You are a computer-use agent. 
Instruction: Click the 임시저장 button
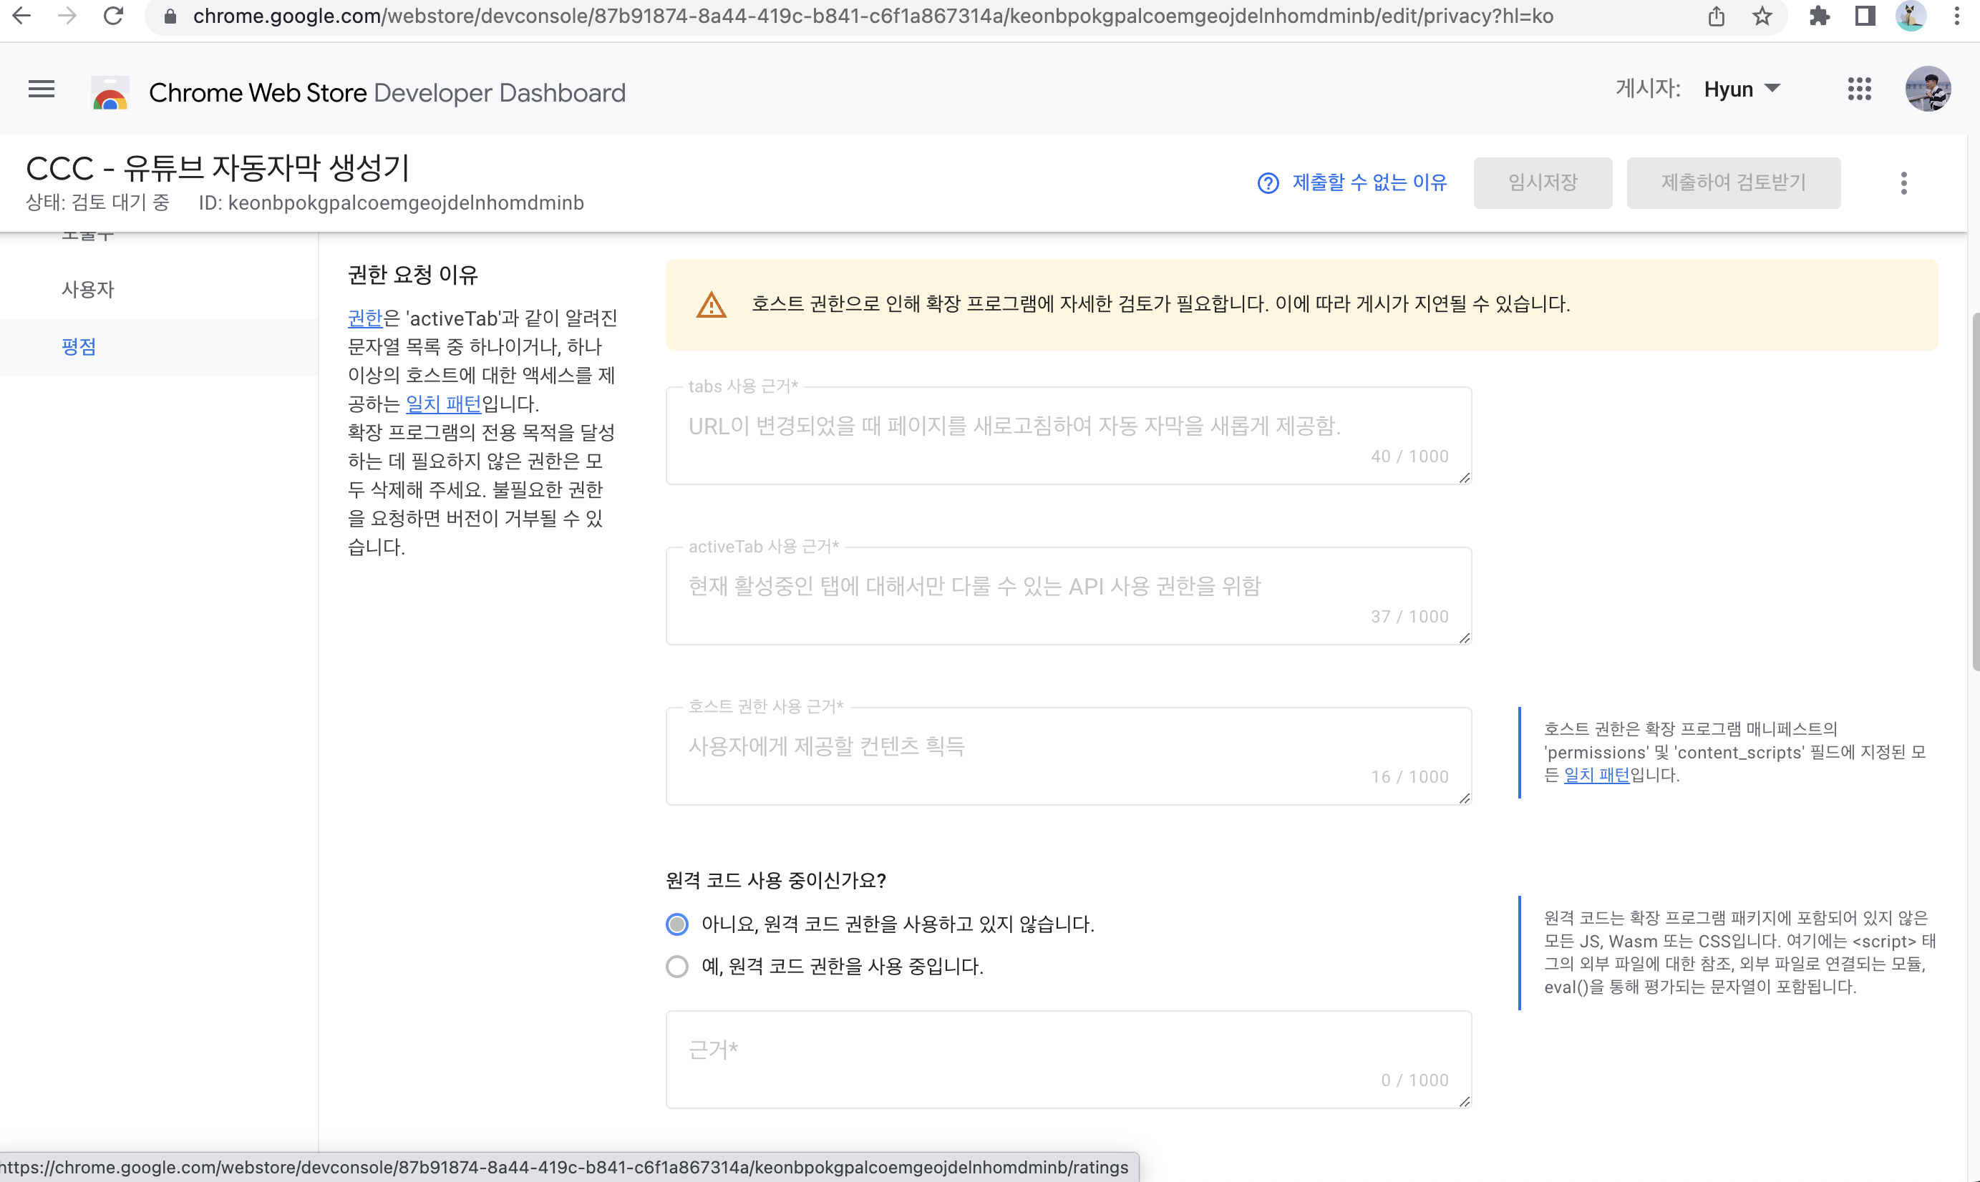[x=1543, y=183]
